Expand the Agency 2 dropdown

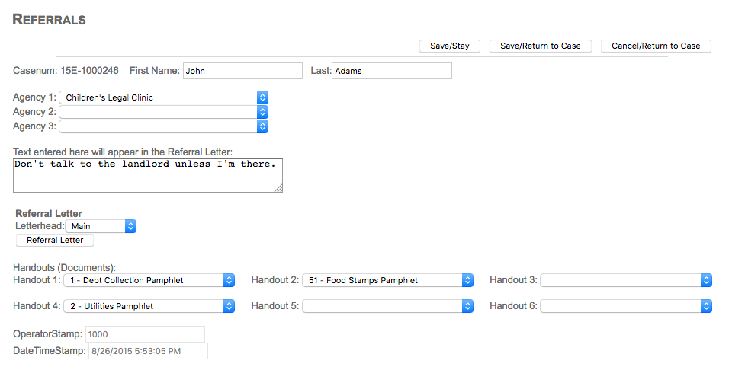click(164, 112)
